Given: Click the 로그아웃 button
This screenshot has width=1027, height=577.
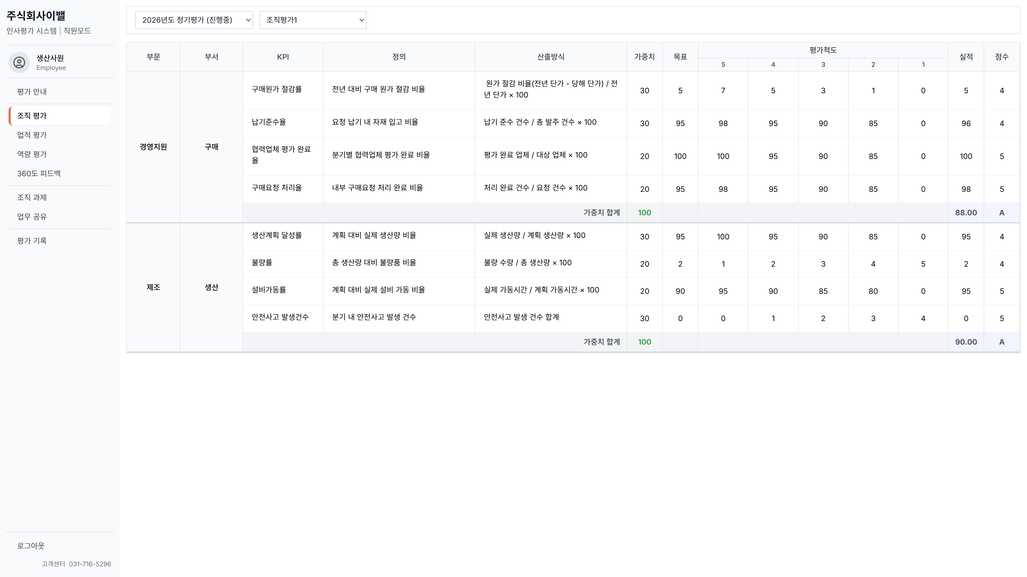Looking at the screenshot, I should [31, 545].
